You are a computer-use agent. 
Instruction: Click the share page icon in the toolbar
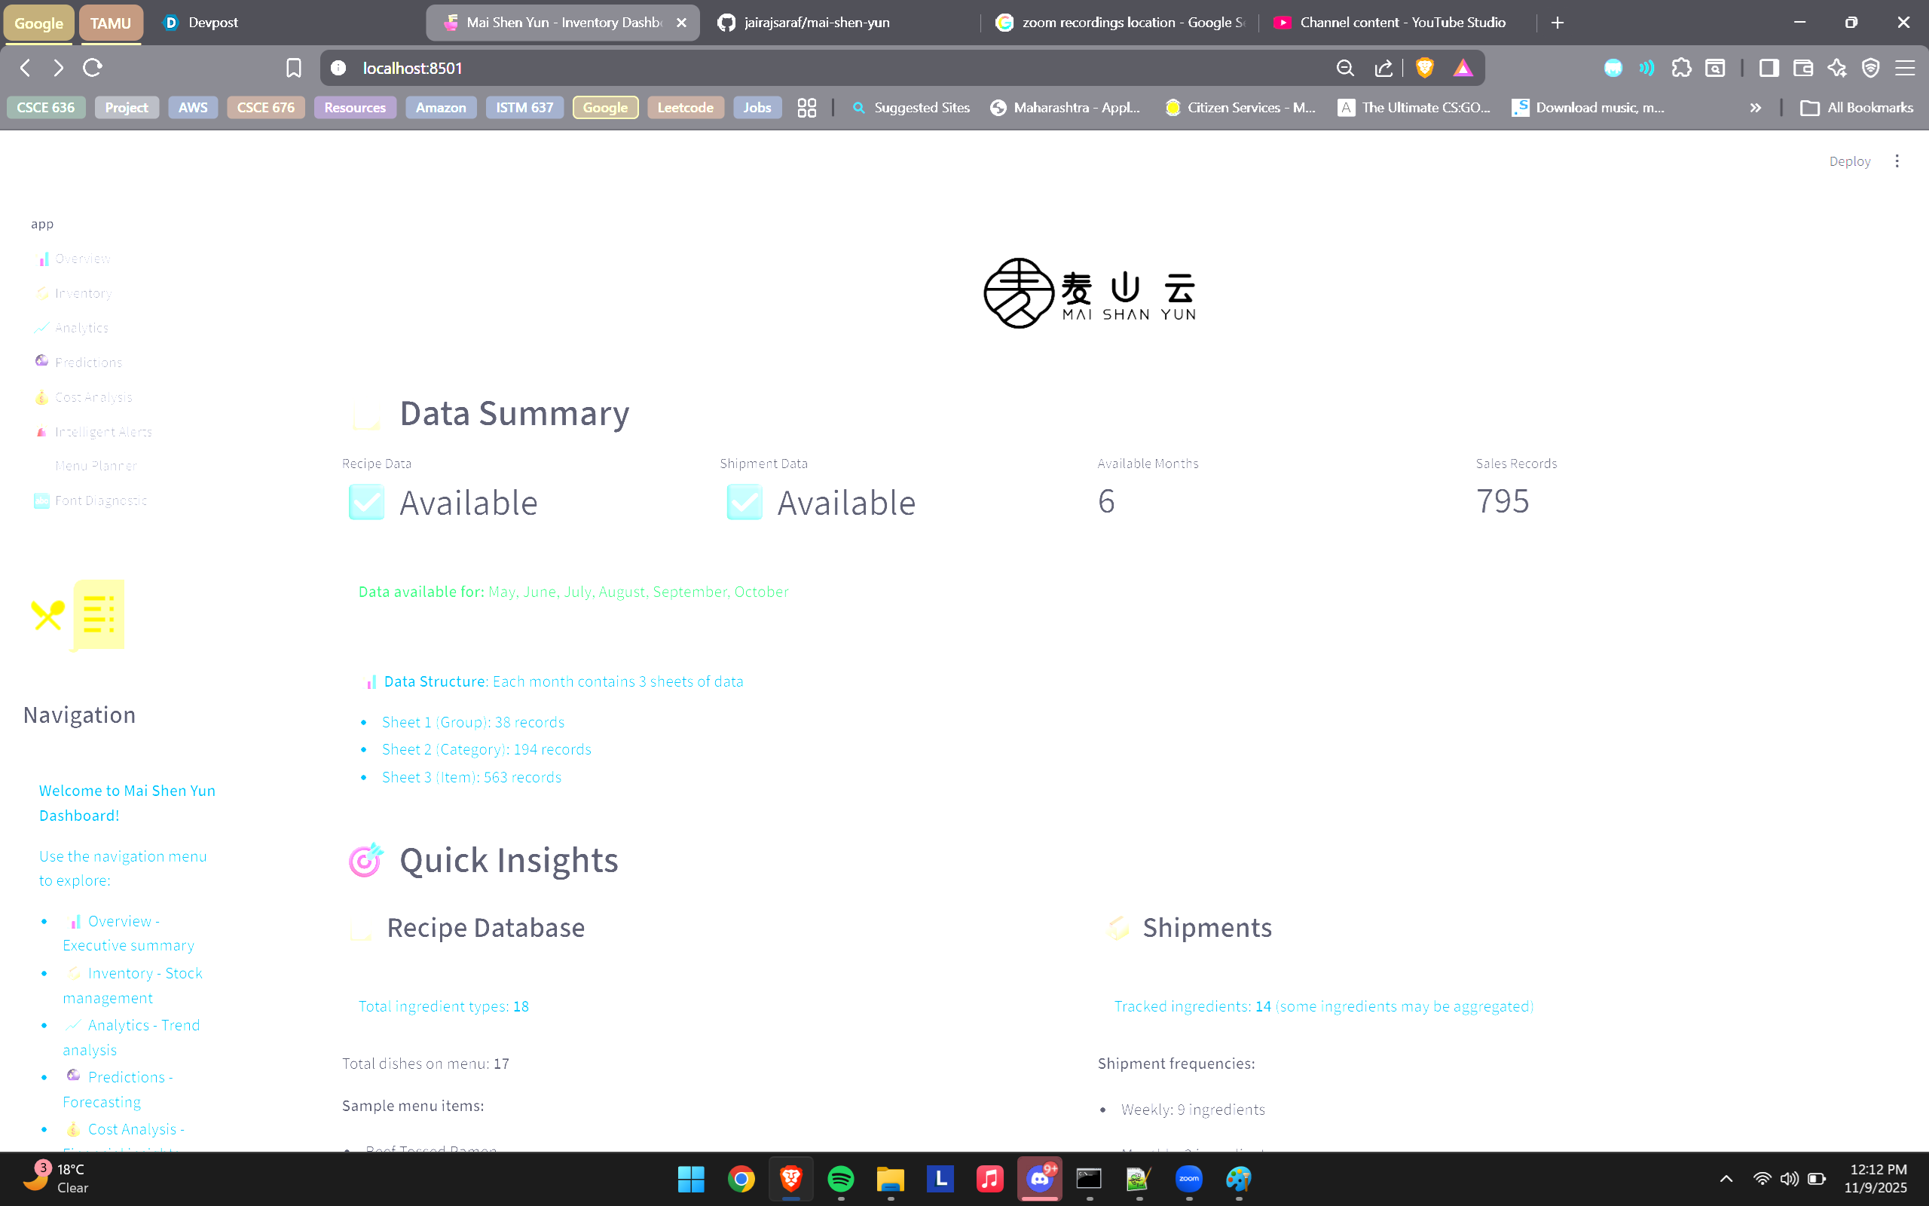(x=1383, y=68)
